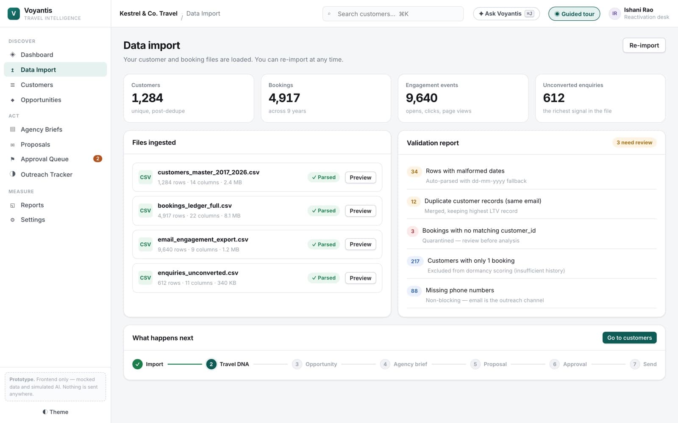Viewport: 678px width, 423px height.
Task: Toggle the Theme switch in the sidebar
Action: coord(56,412)
